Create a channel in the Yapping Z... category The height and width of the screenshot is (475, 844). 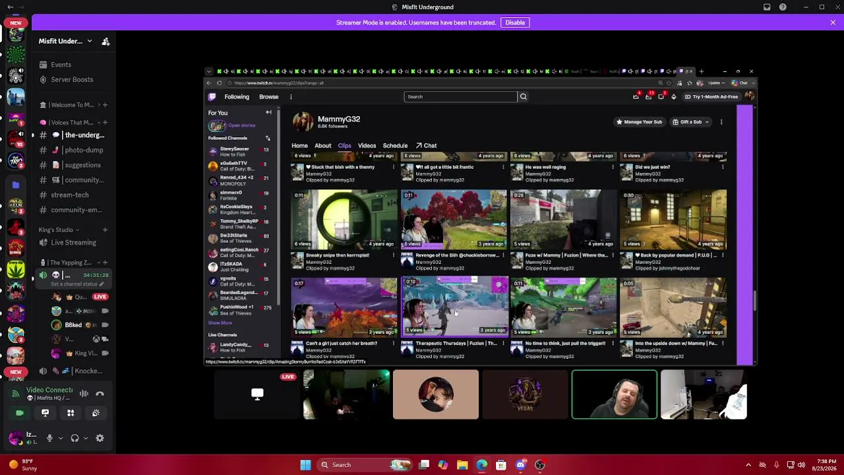pyautogui.click(x=105, y=263)
